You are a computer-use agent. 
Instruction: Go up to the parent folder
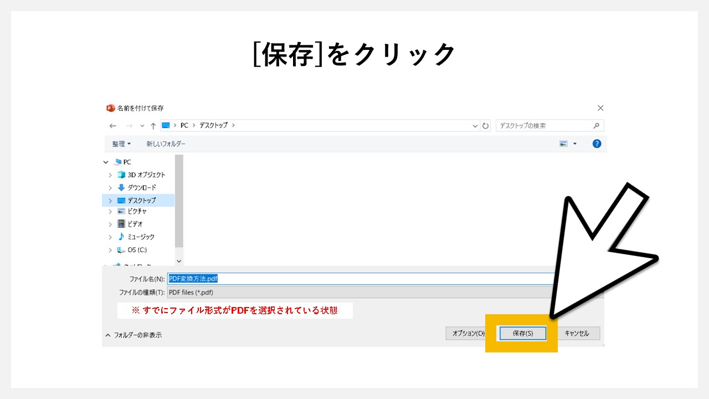153,125
